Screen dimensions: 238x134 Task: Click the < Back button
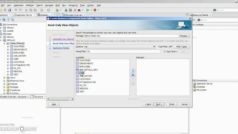148,104
